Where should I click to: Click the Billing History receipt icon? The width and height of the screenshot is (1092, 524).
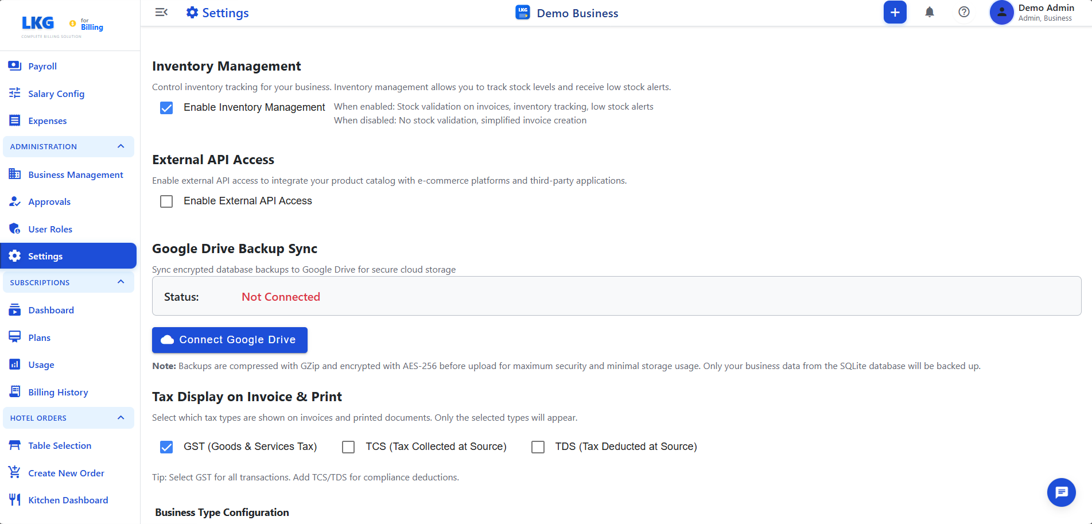click(x=15, y=392)
